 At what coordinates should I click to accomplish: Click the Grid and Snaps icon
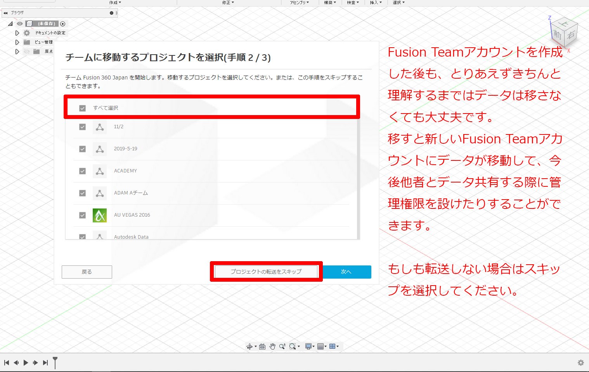pos(320,346)
